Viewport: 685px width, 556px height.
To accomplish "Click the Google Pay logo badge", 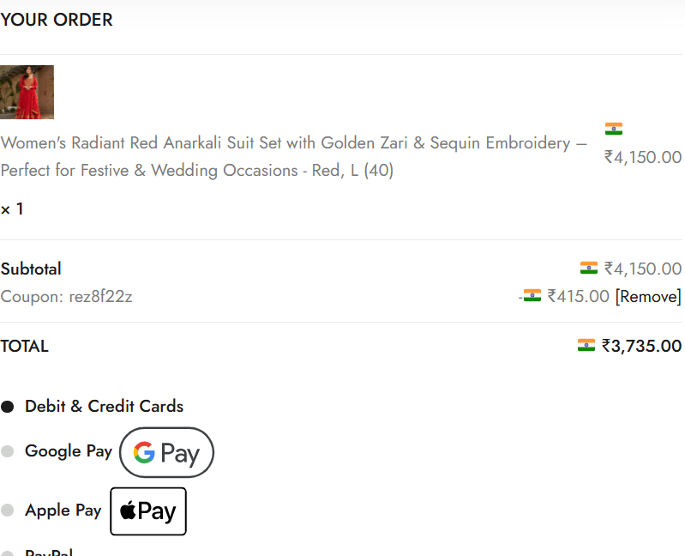I will 166,452.
